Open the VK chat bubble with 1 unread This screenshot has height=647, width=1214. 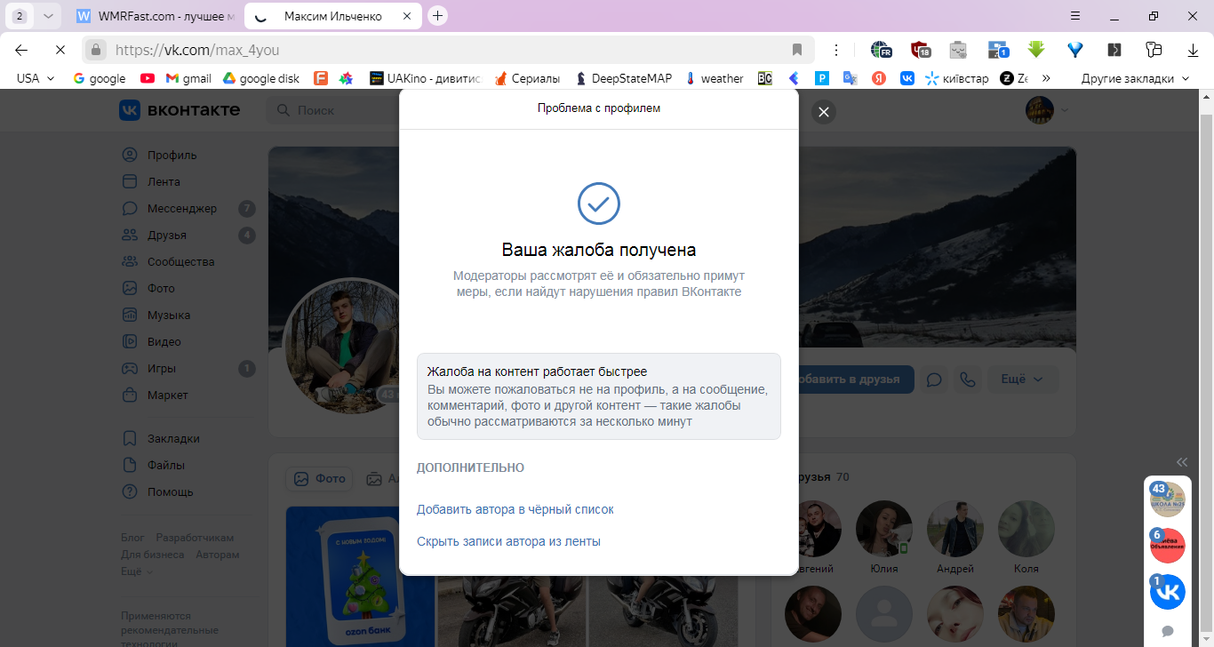point(1168,592)
